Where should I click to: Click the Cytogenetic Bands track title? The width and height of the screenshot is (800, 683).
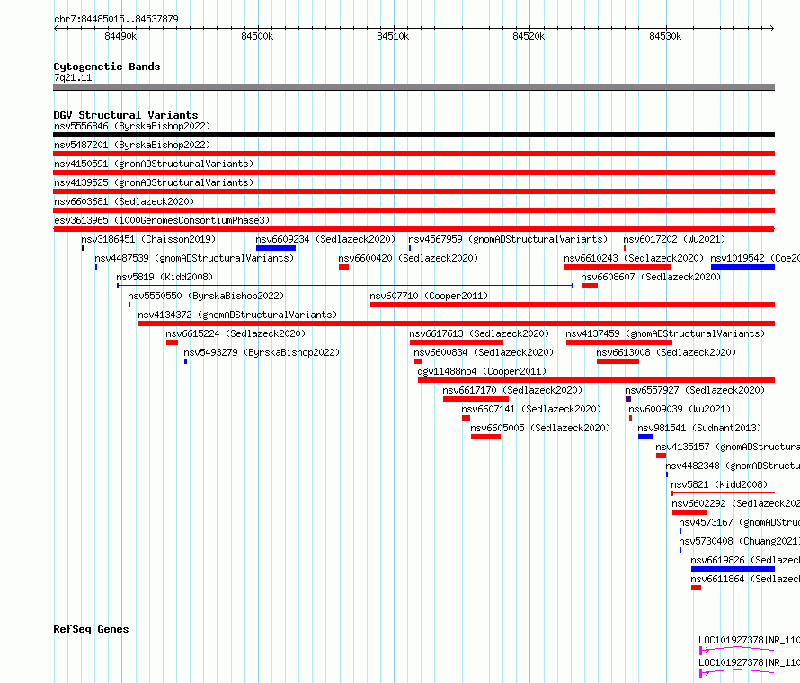[107, 67]
